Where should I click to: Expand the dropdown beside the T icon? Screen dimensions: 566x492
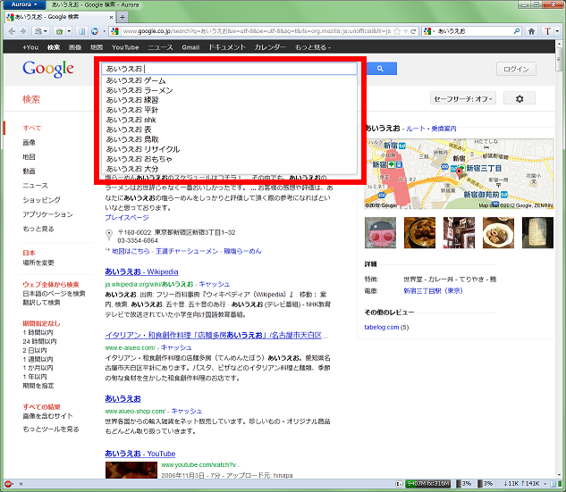[x=557, y=31]
